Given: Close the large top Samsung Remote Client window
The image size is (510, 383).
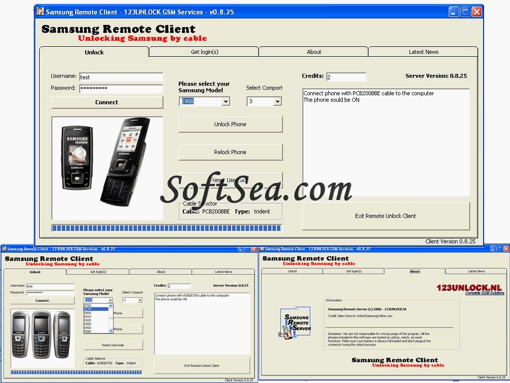Looking at the screenshot, I should coord(477,12).
